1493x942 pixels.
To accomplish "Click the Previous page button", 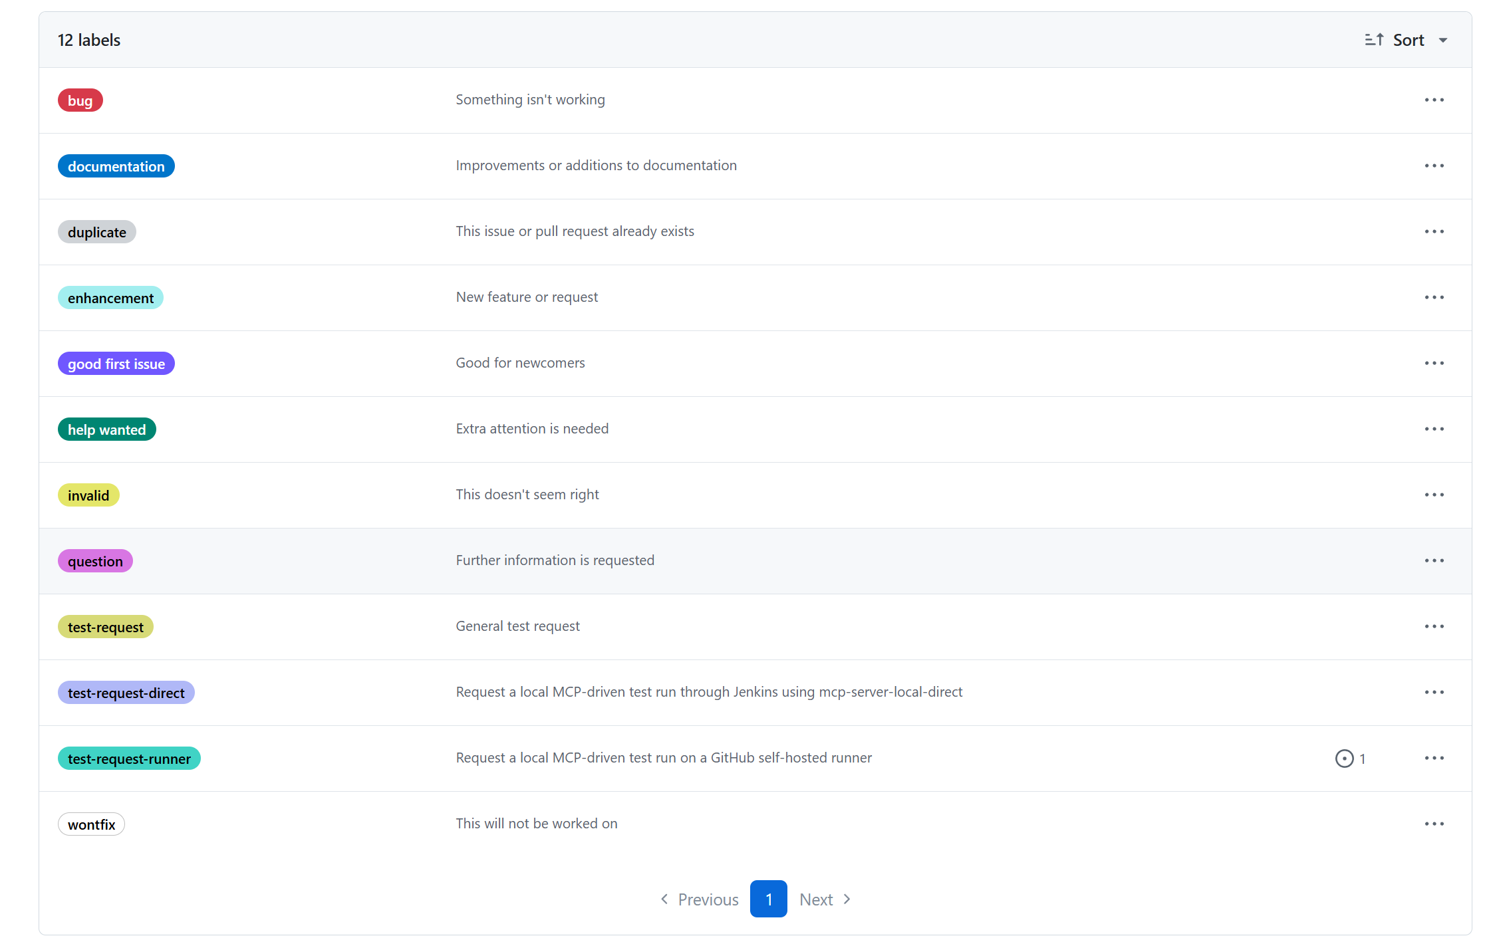I will point(700,899).
